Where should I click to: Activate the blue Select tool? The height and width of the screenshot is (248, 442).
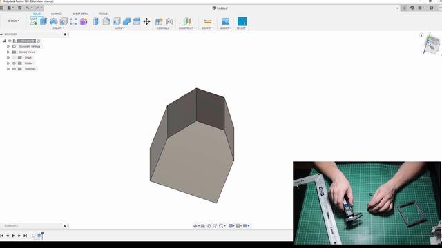(x=242, y=21)
